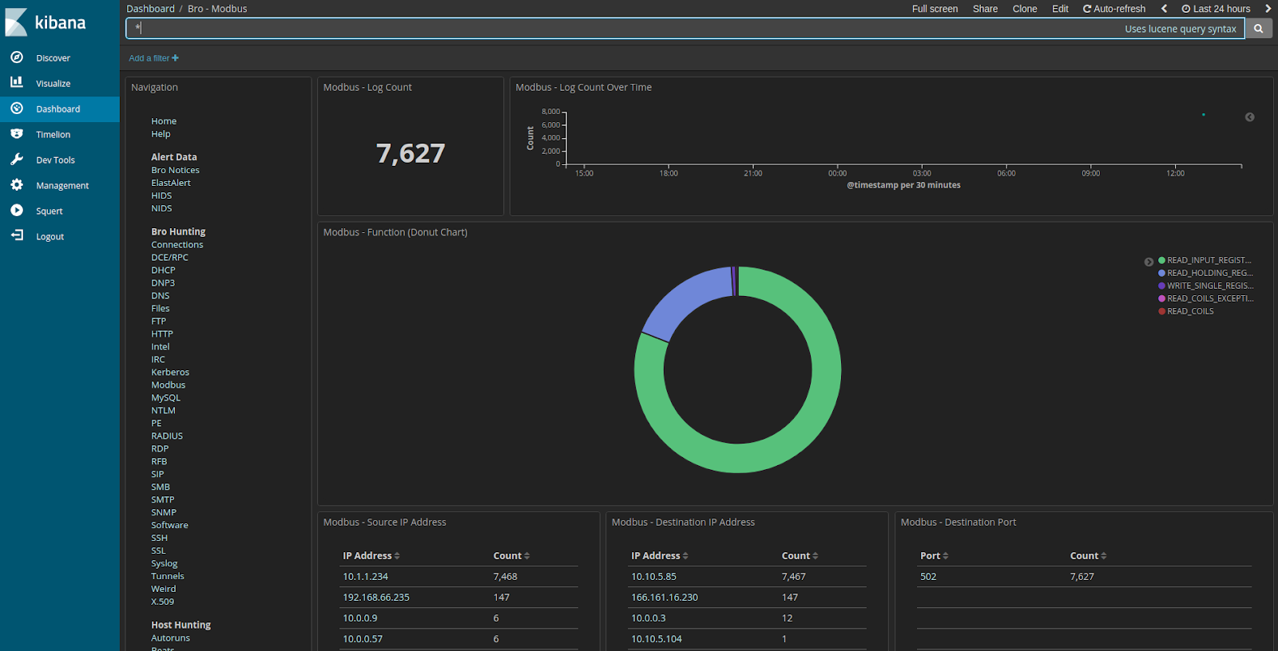The image size is (1278, 651).
Task: Click destination IP 10.10.5.85
Action: (x=653, y=577)
